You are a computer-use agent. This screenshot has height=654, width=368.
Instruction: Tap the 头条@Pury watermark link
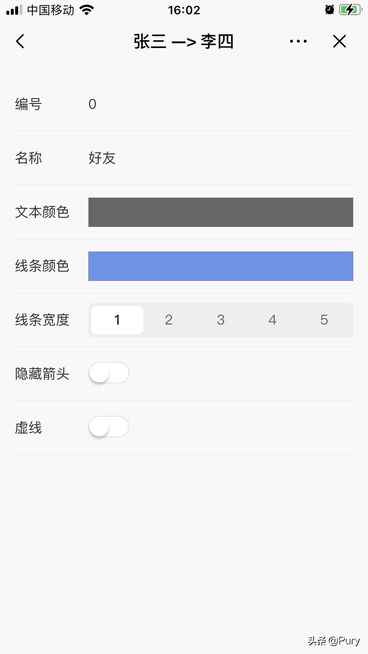334,641
